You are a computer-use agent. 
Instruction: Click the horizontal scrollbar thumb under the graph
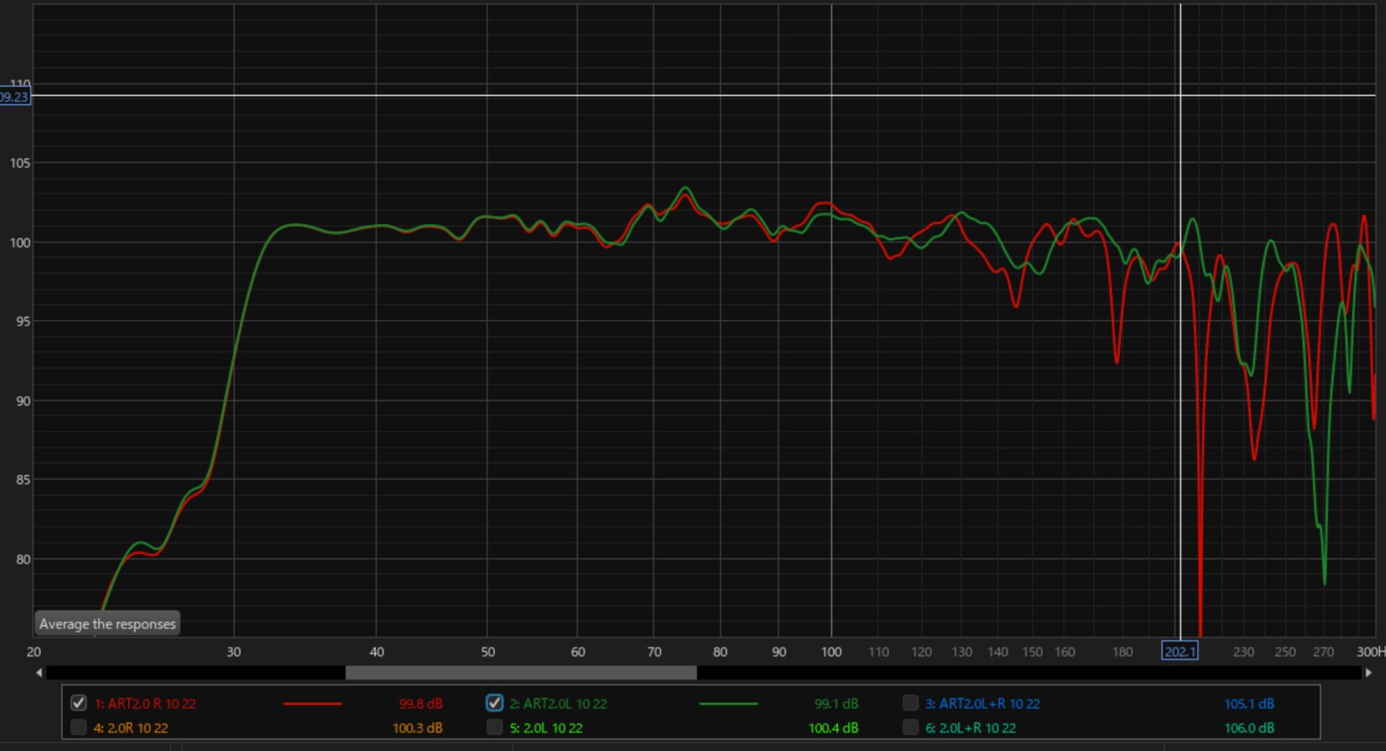point(520,673)
